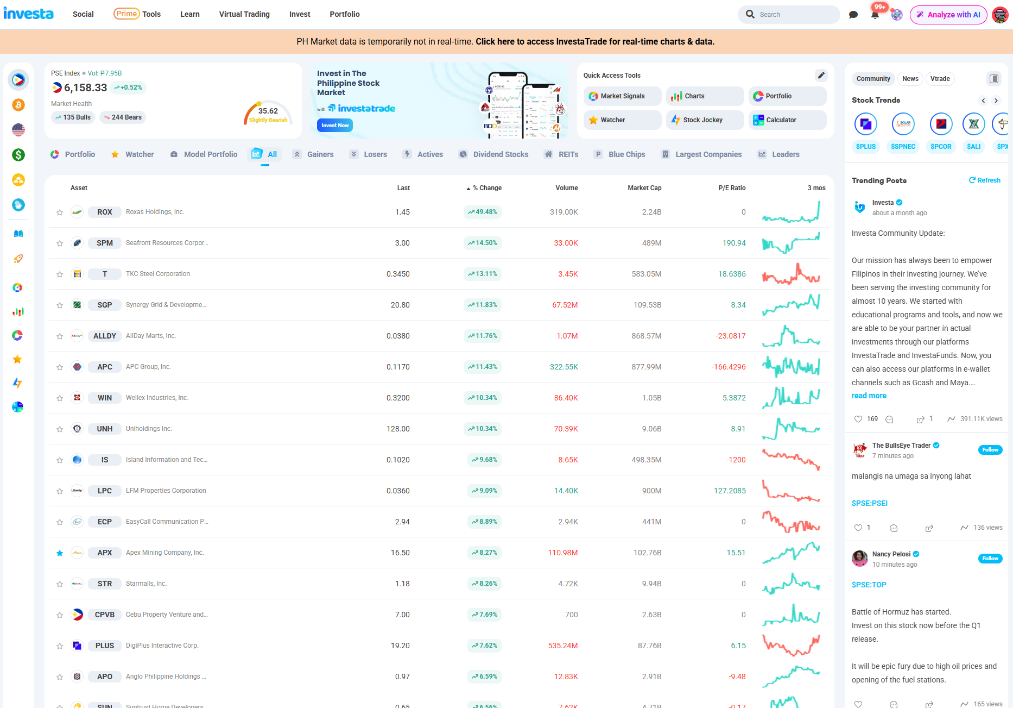
Task: Click the 135 Bulls pill
Action: pyautogui.click(x=73, y=117)
